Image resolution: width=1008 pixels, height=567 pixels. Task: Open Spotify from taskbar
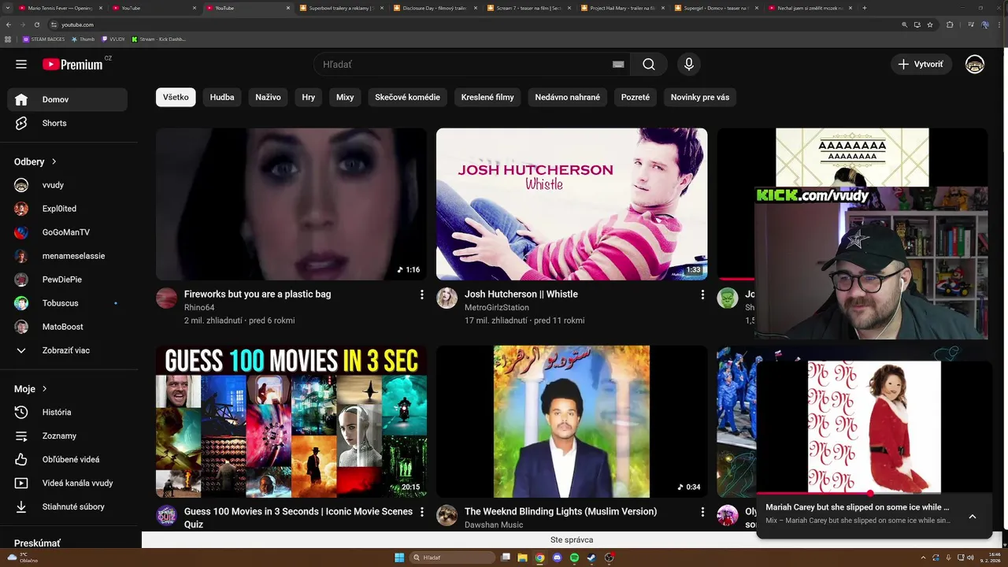click(574, 558)
